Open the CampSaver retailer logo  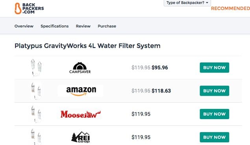point(80,68)
